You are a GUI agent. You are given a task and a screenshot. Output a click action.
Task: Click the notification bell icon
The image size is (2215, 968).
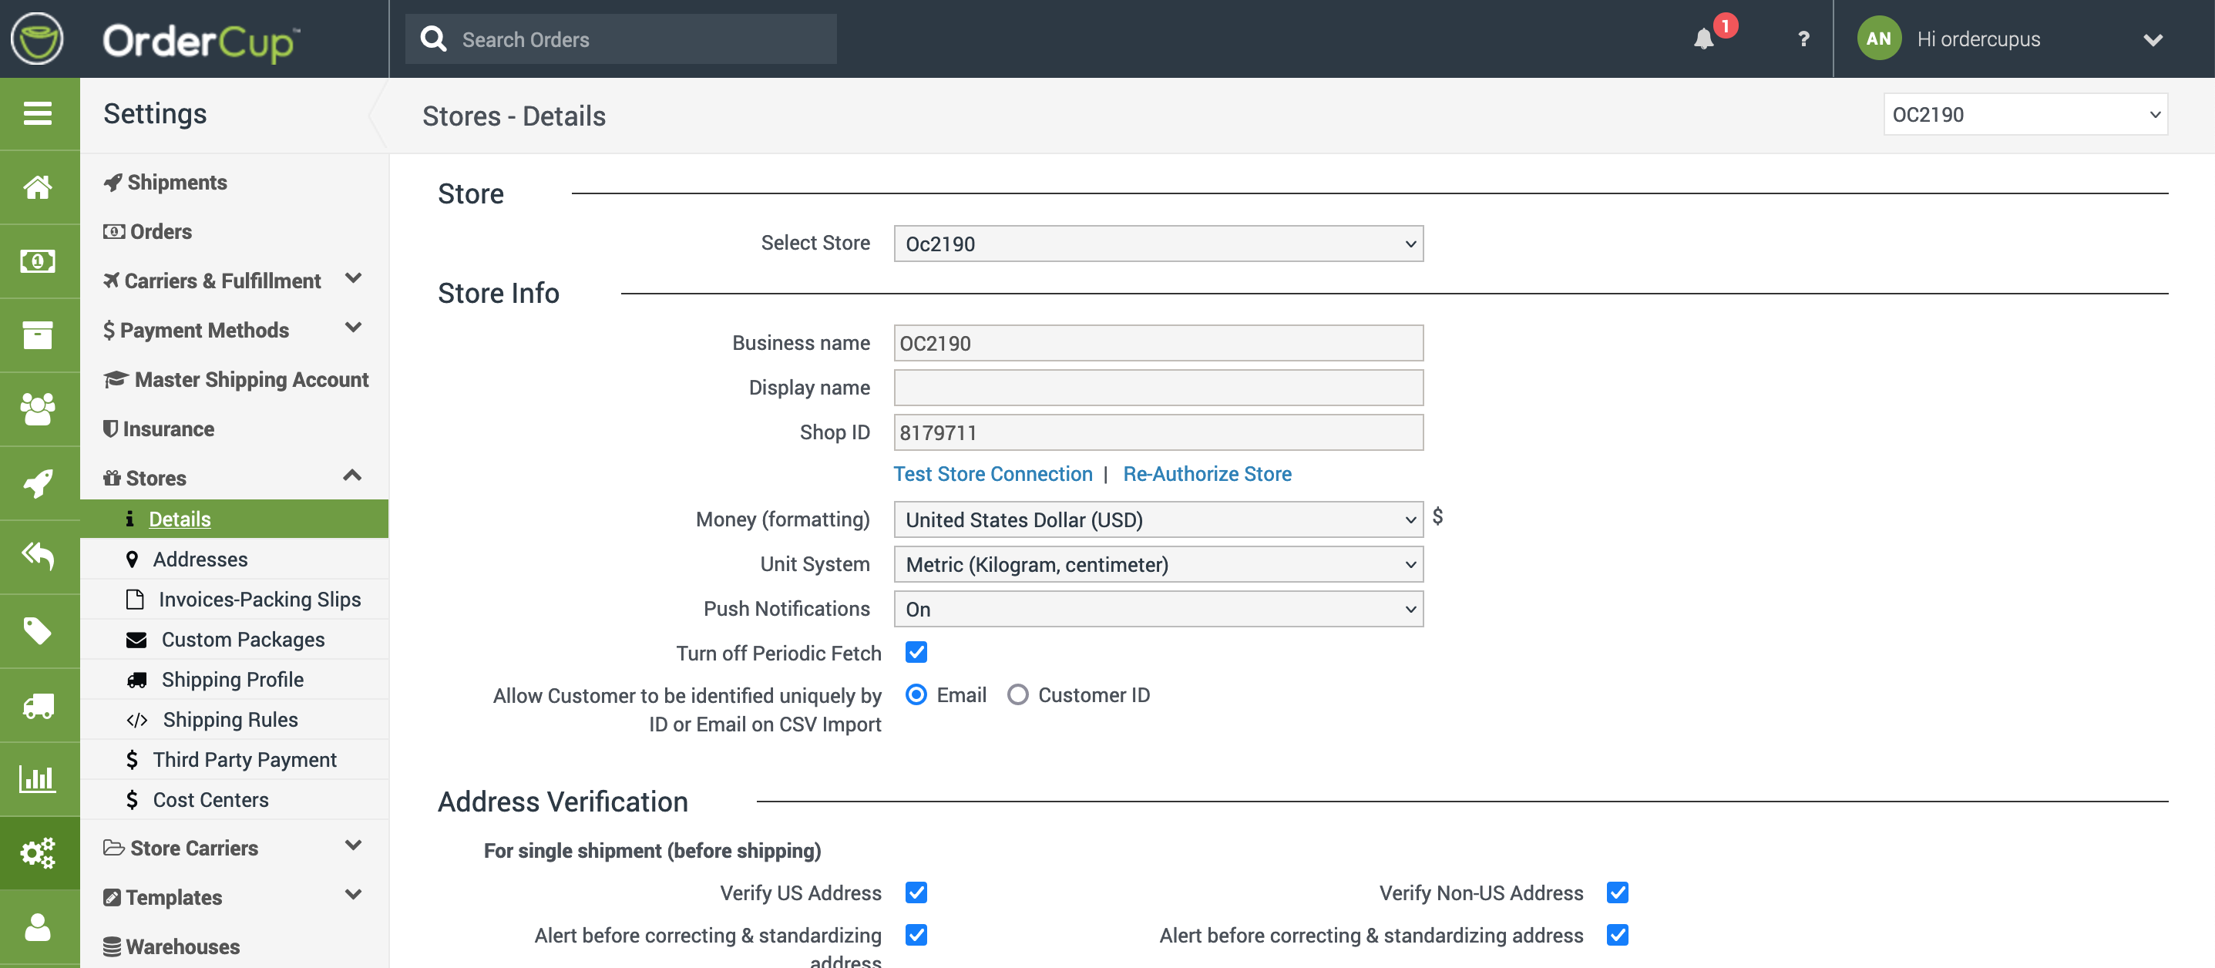pos(1703,39)
